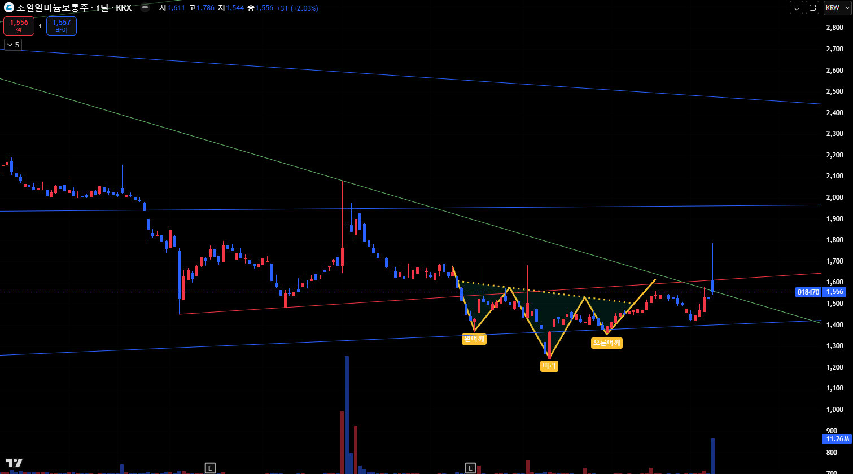Click the 018470 symbol price label
The image size is (853, 474).
(x=808, y=292)
